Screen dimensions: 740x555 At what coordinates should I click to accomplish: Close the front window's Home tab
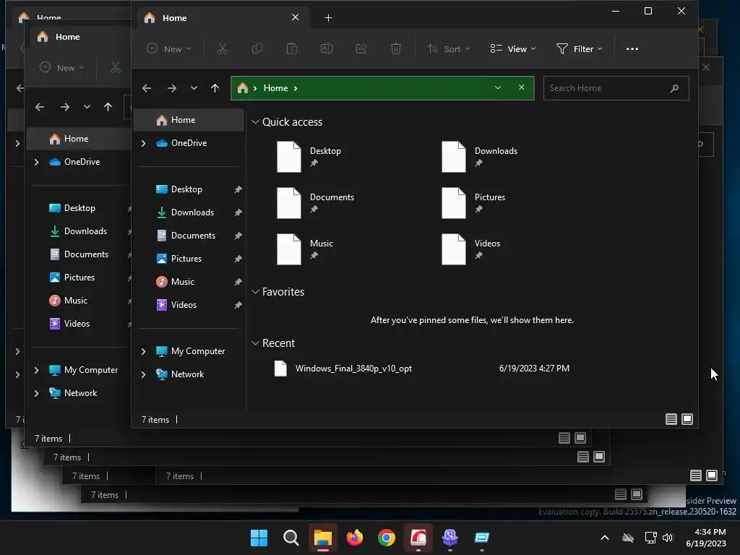tap(296, 17)
